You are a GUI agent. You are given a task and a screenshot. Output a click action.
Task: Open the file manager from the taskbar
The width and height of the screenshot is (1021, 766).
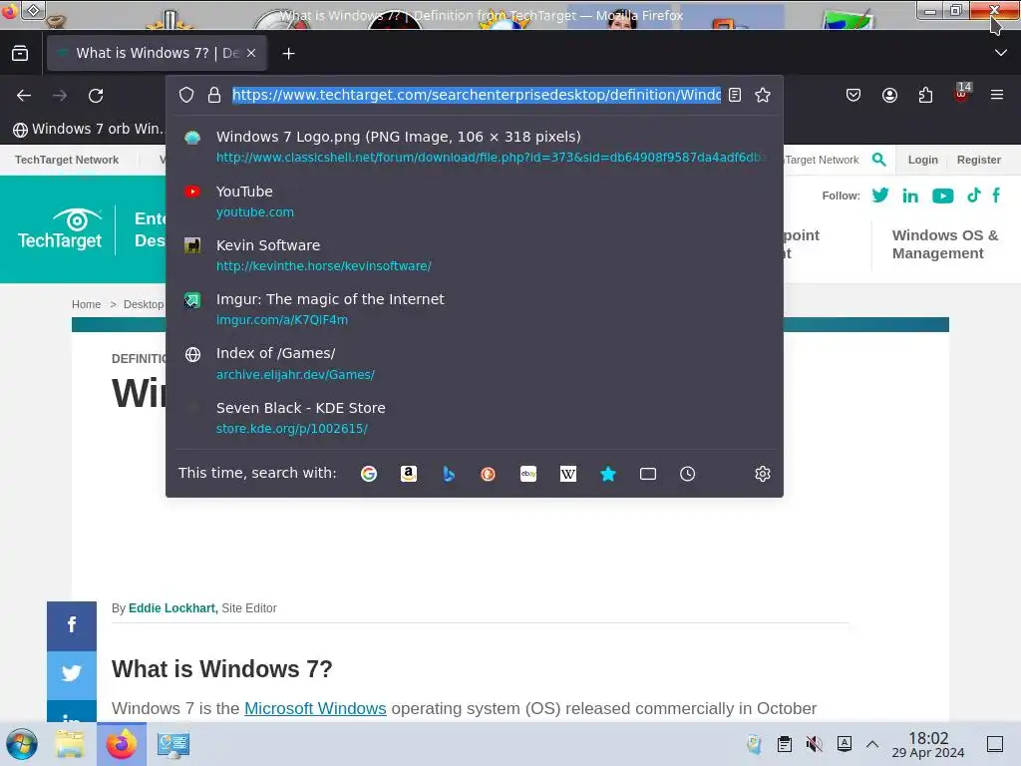[x=70, y=744]
